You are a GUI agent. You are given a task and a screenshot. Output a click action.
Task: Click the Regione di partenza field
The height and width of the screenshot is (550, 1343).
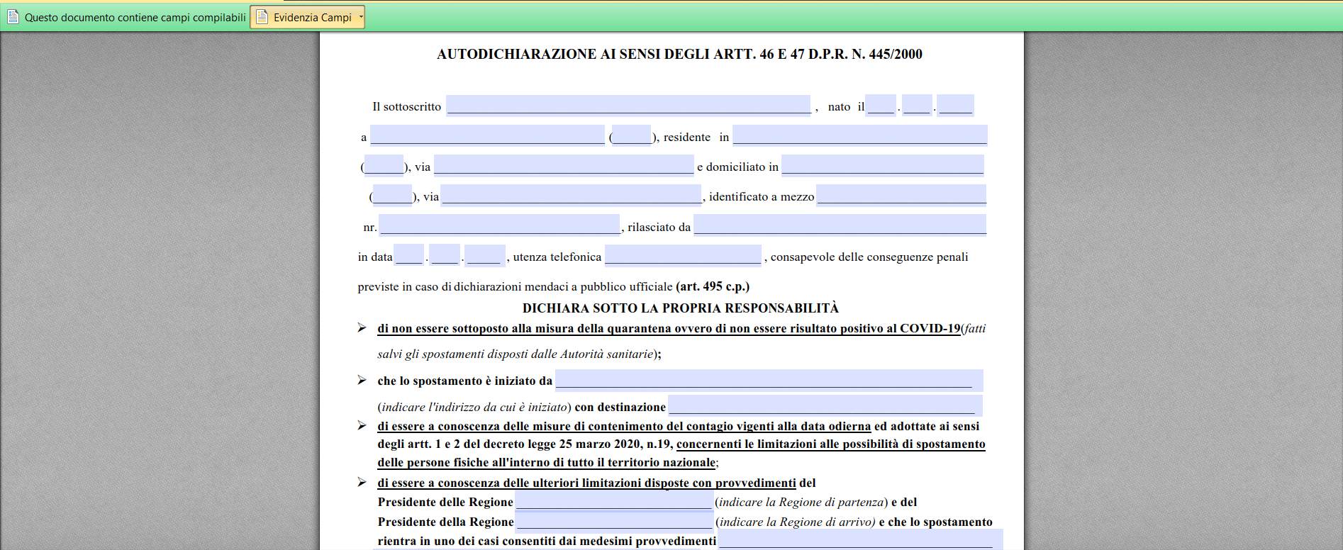614,500
